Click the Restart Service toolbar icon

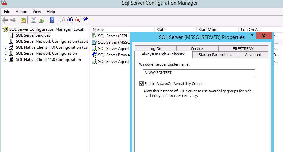(86, 20)
